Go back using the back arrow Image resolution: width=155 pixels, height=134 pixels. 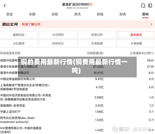[5, 6]
